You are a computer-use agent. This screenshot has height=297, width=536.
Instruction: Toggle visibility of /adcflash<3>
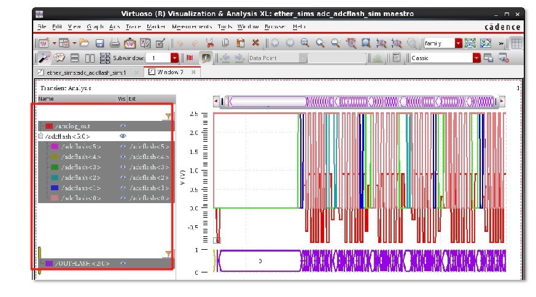click(x=123, y=167)
